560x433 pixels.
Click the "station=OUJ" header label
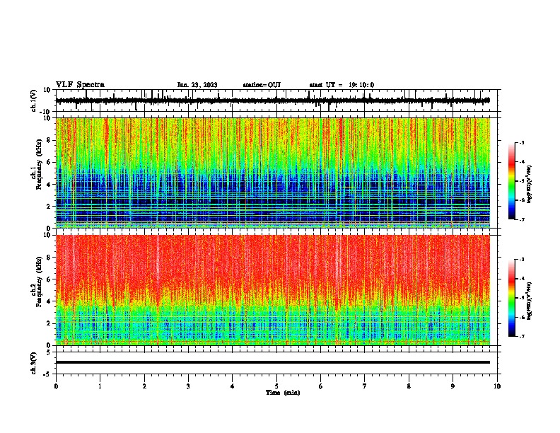coord(262,85)
